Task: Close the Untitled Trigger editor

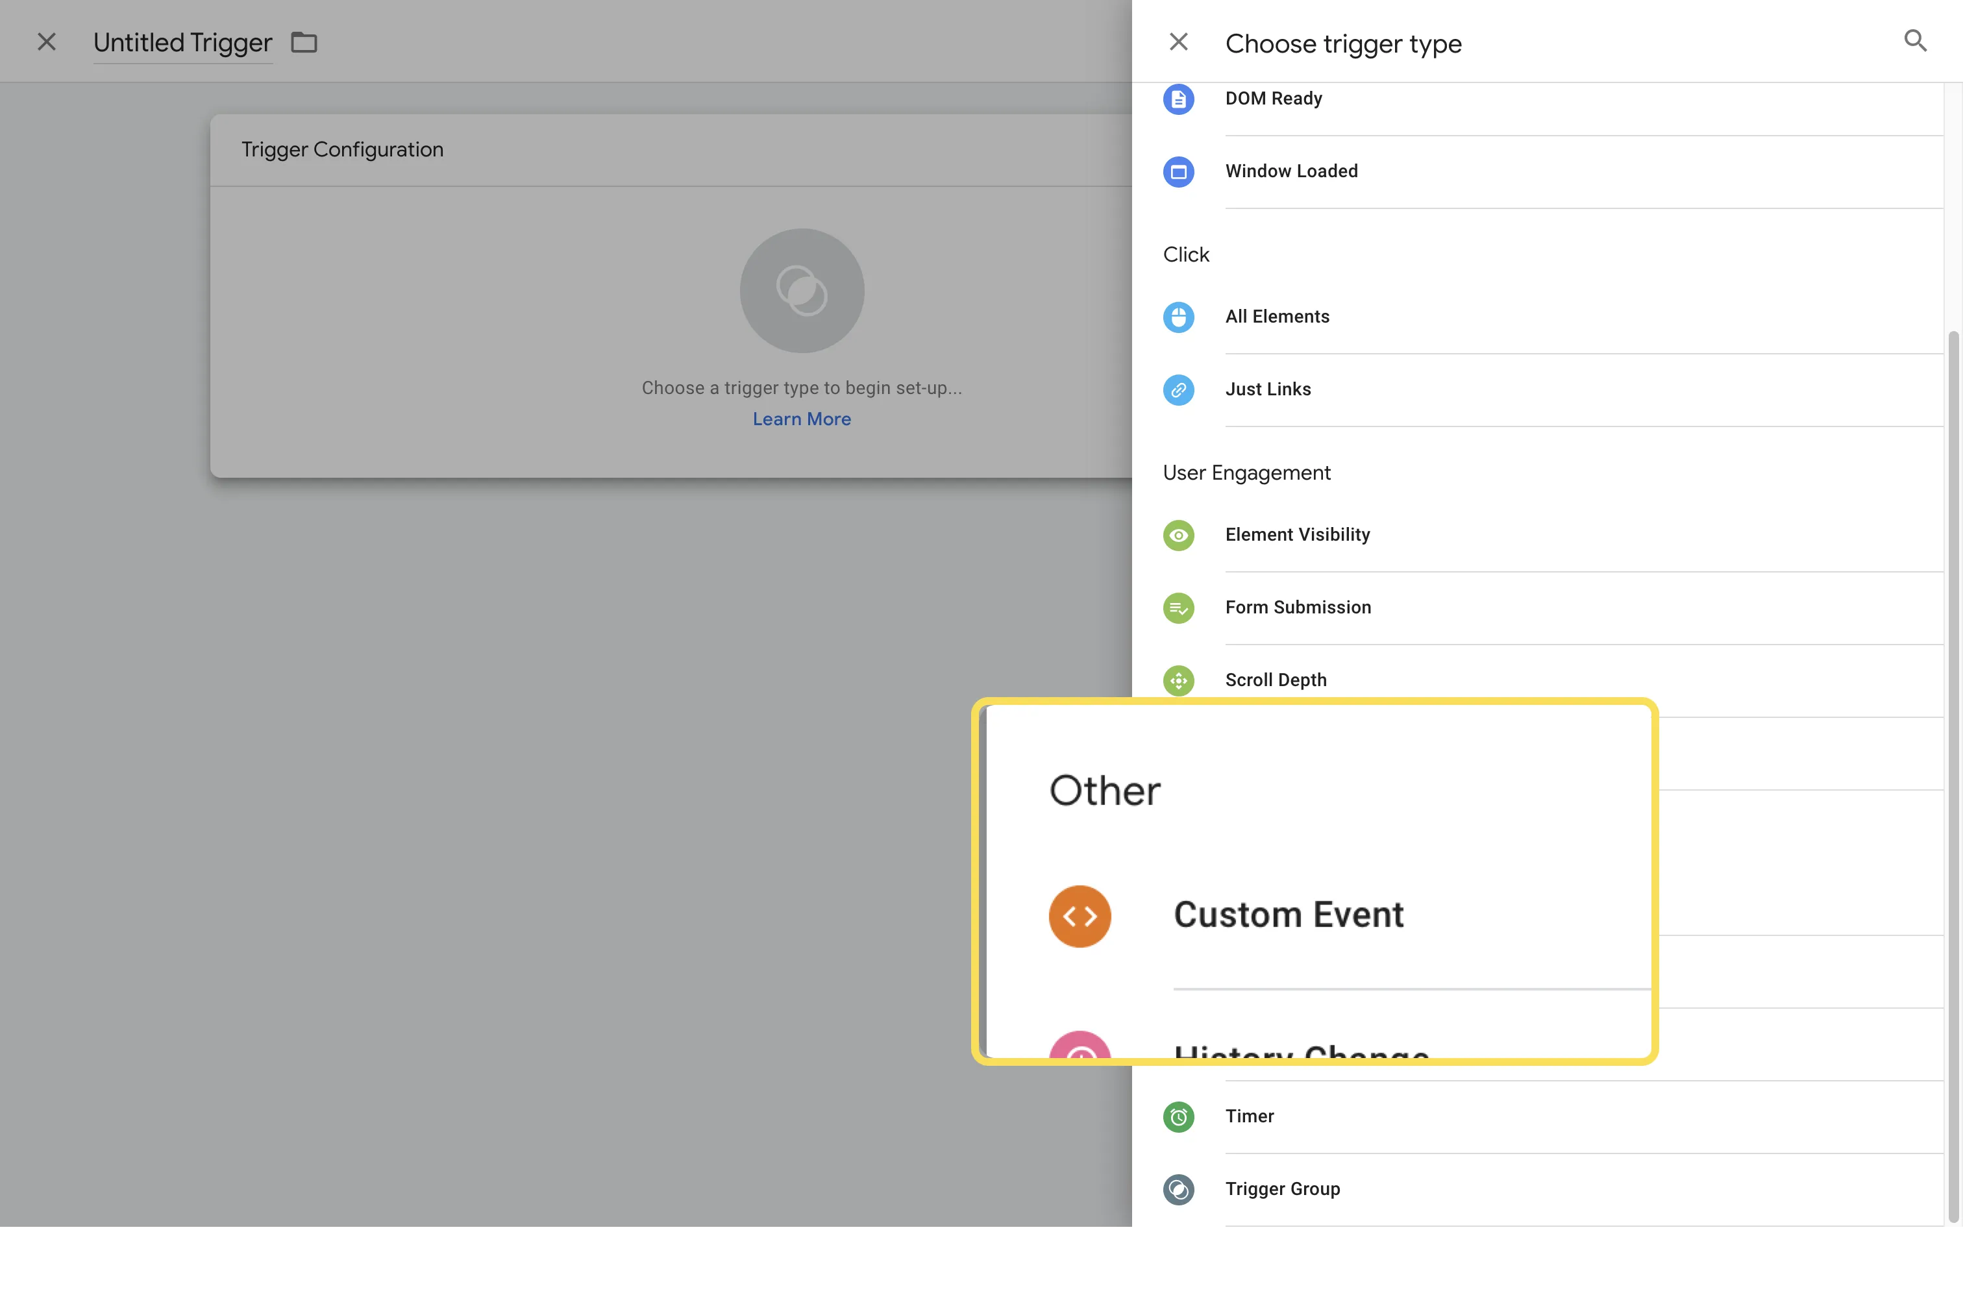Action: click(x=47, y=42)
